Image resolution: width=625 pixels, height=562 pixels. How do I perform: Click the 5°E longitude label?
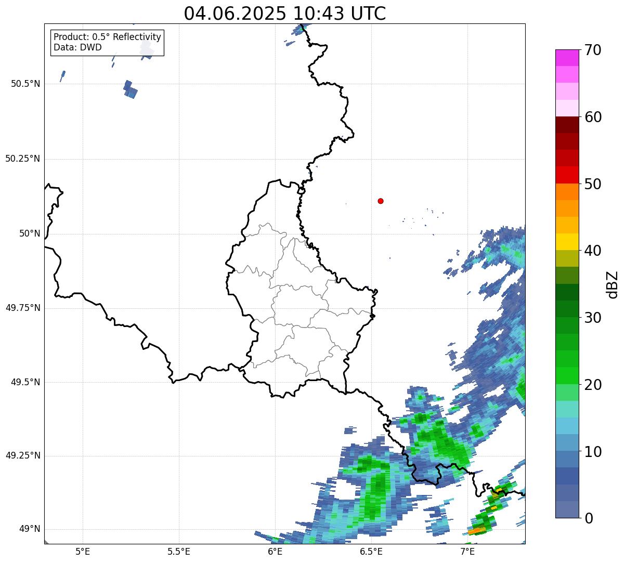pos(83,551)
